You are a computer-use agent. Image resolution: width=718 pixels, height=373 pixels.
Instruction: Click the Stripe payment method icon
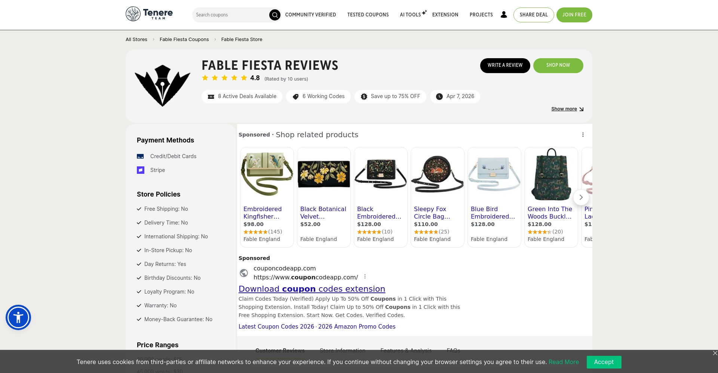(141, 170)
